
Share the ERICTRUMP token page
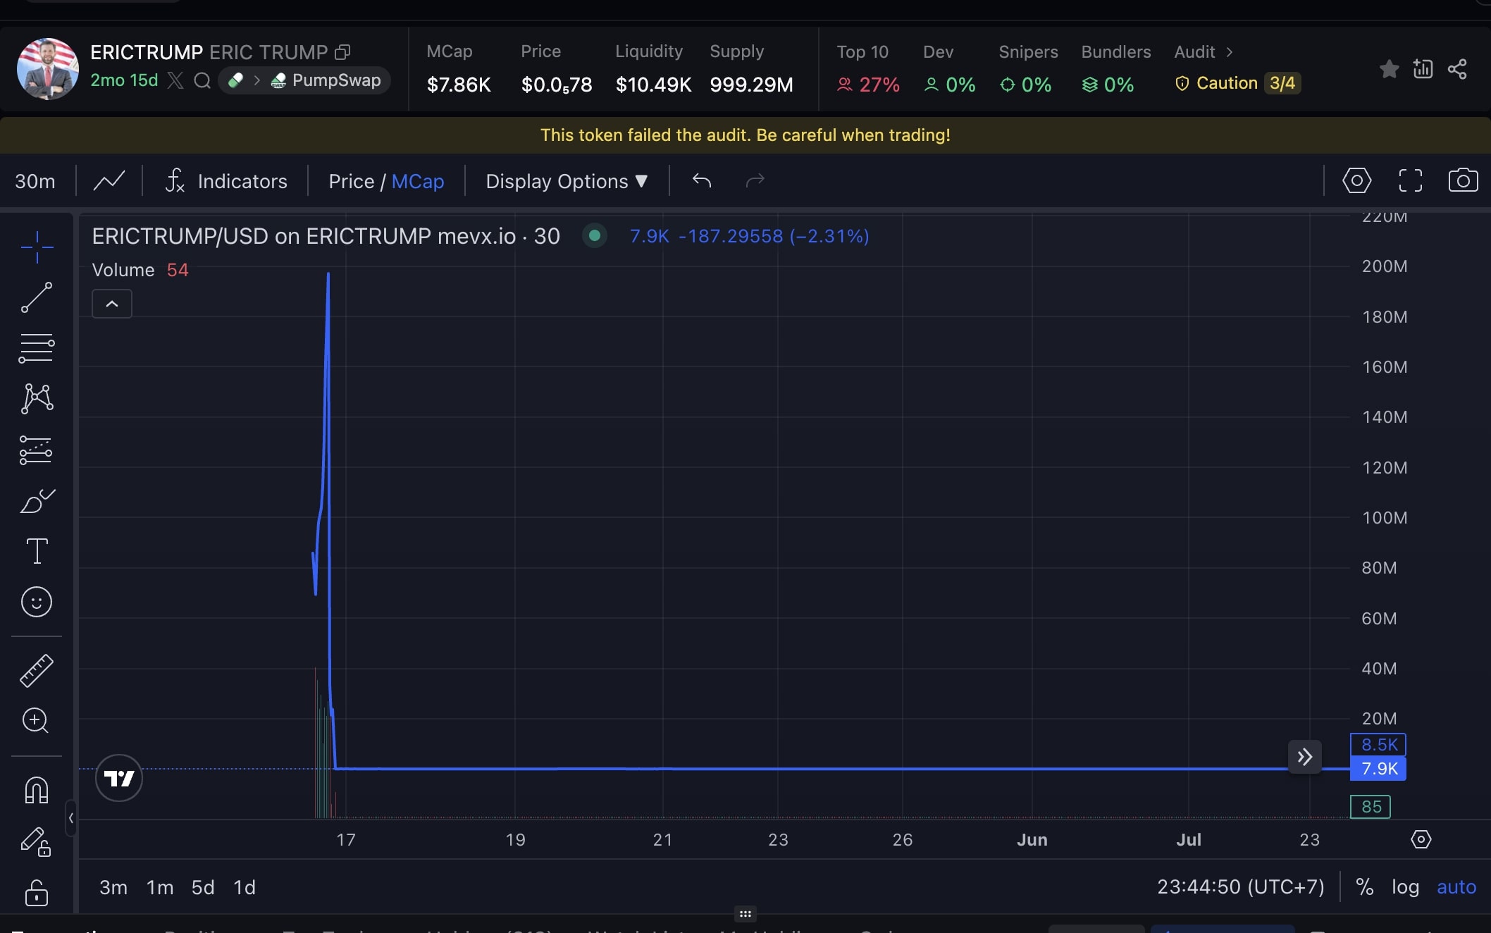tap(1457, 69)
